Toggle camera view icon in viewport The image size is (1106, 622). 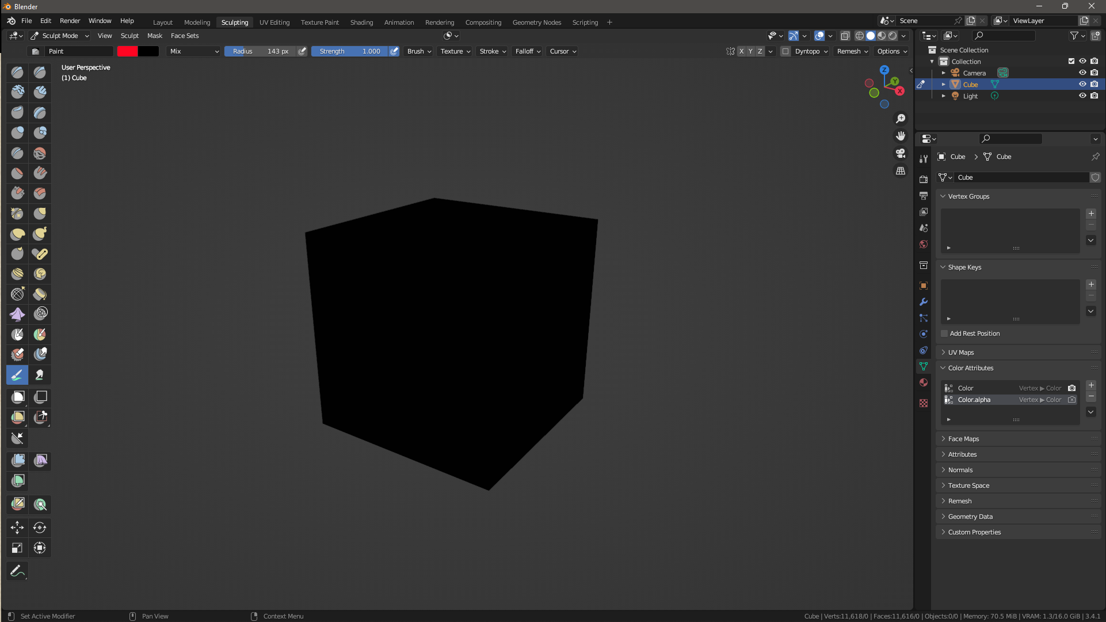click(x=901, y=153)
